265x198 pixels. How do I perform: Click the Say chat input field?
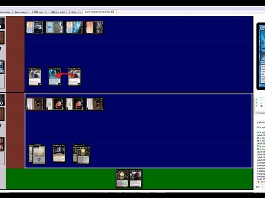coord(263,186)
